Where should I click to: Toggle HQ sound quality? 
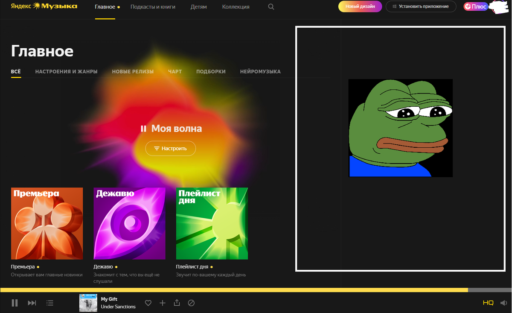pos(488,303)
